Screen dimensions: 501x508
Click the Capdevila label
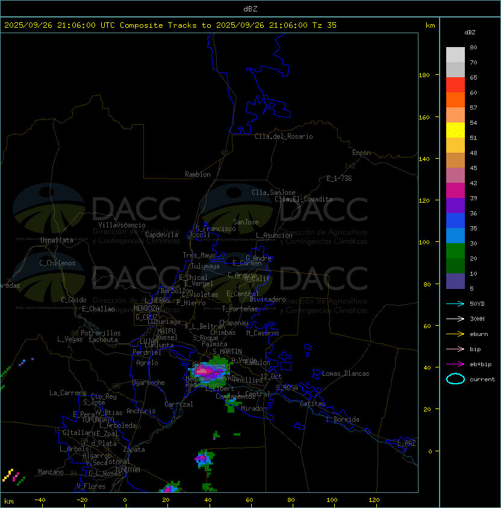162,235
